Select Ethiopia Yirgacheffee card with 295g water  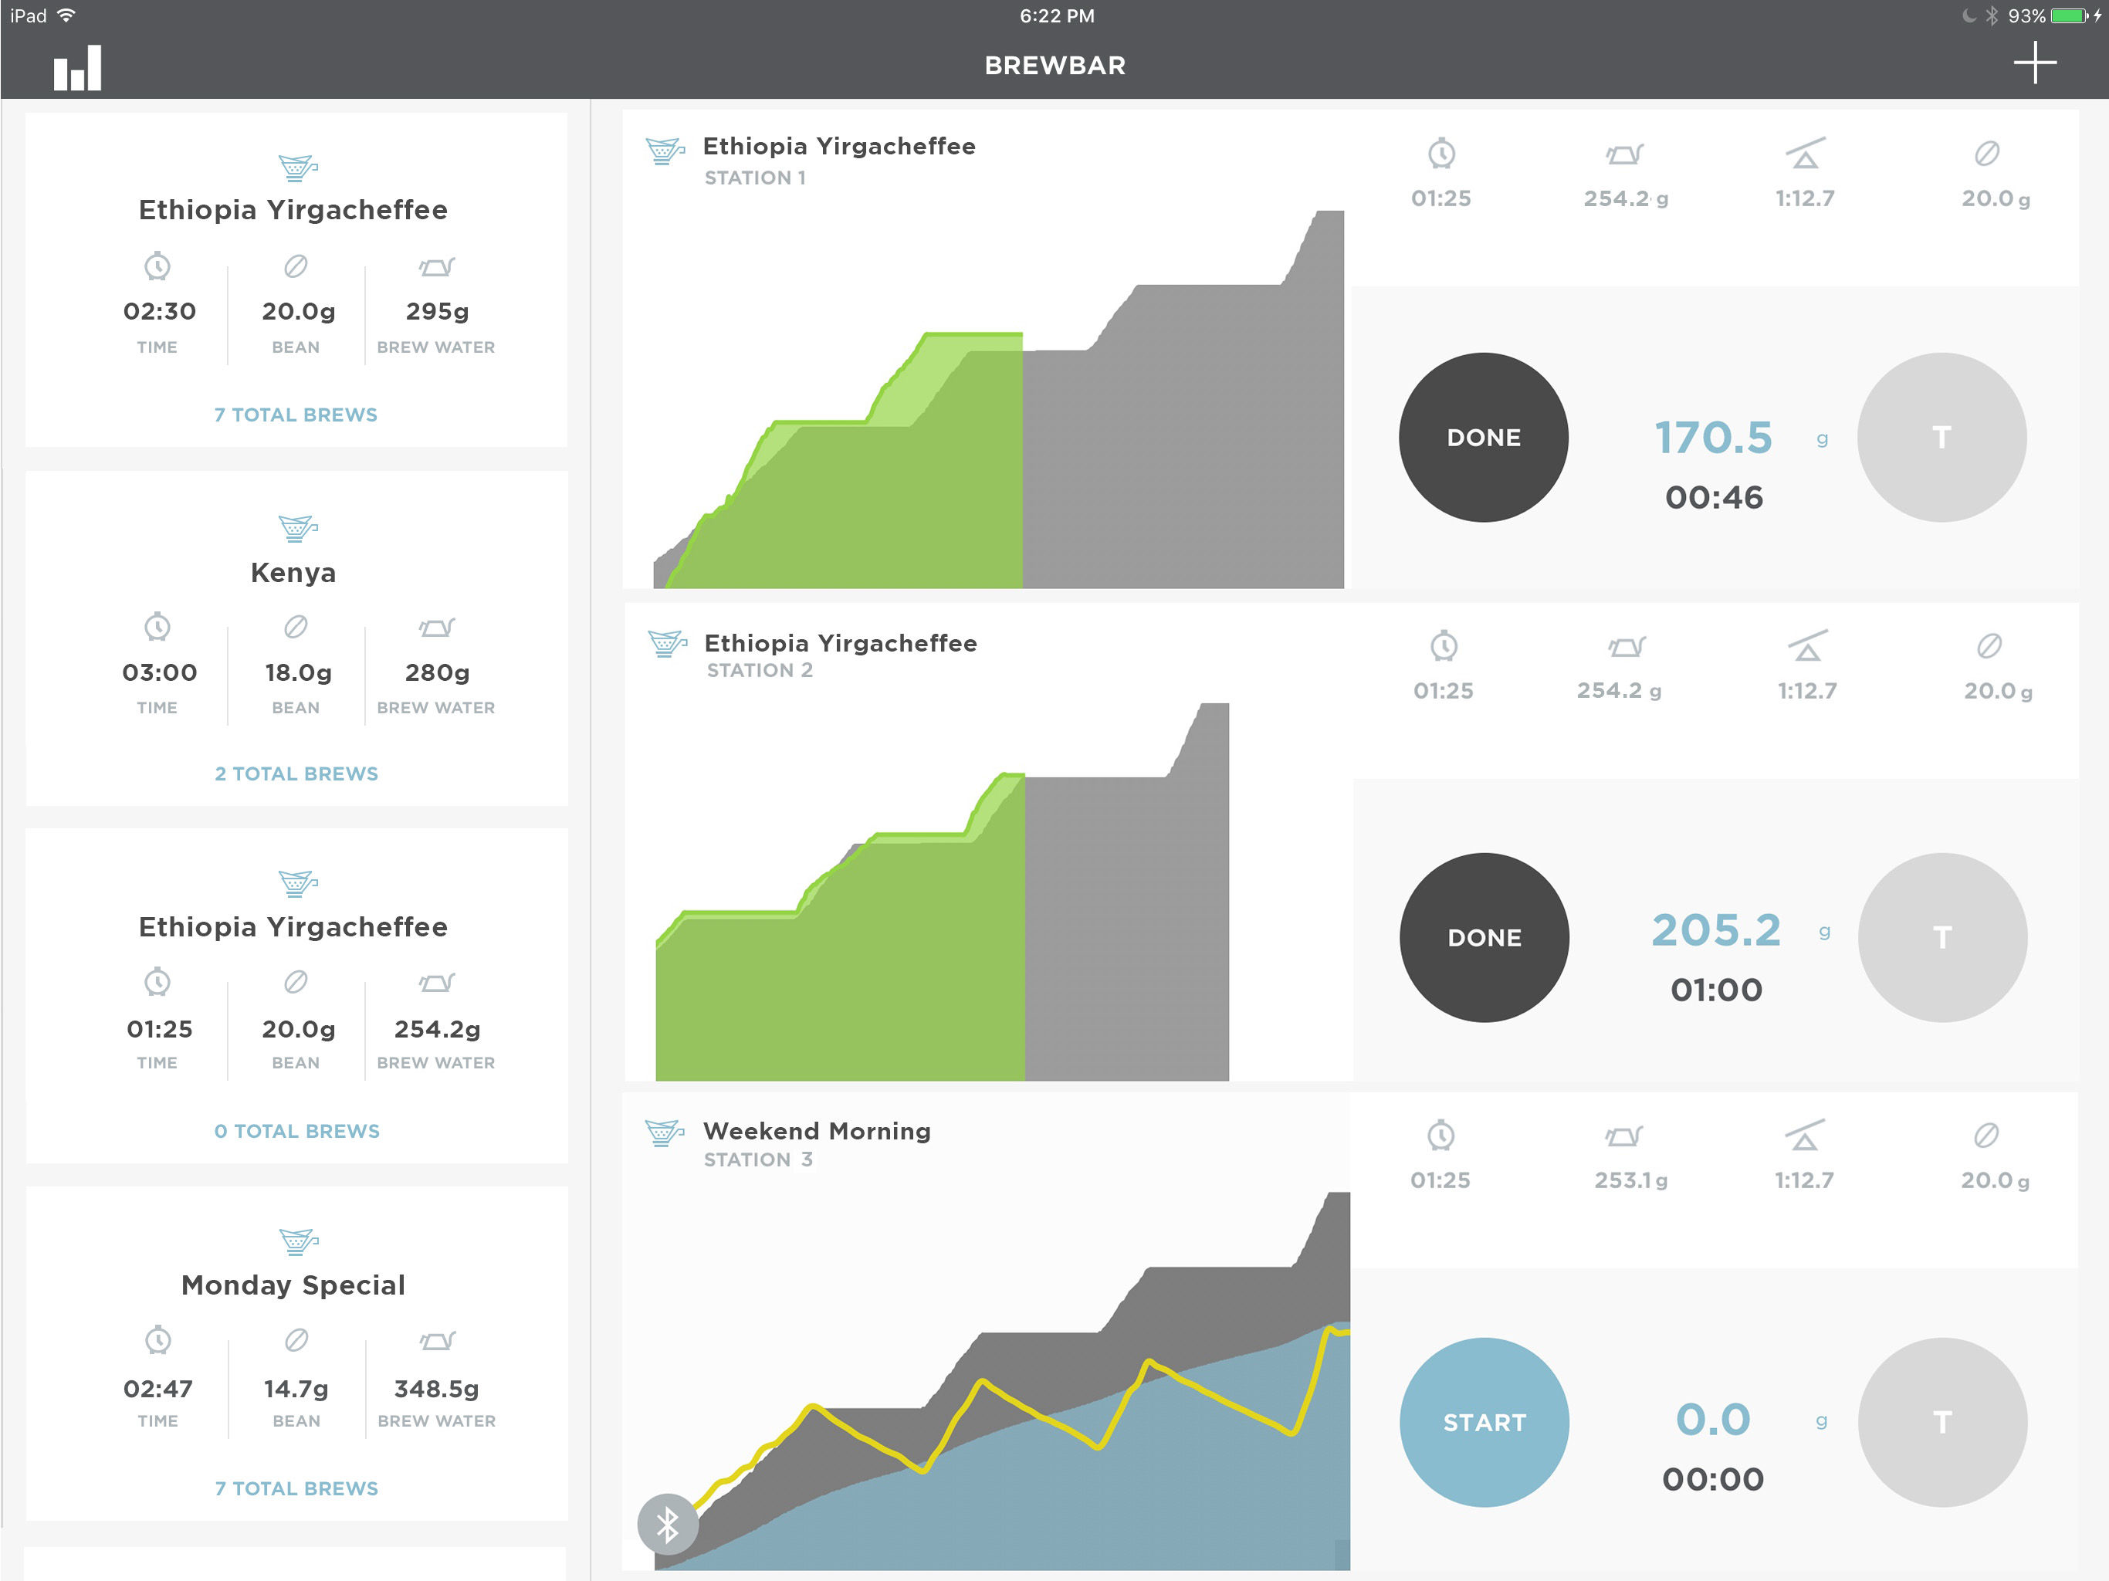[296, 279]
